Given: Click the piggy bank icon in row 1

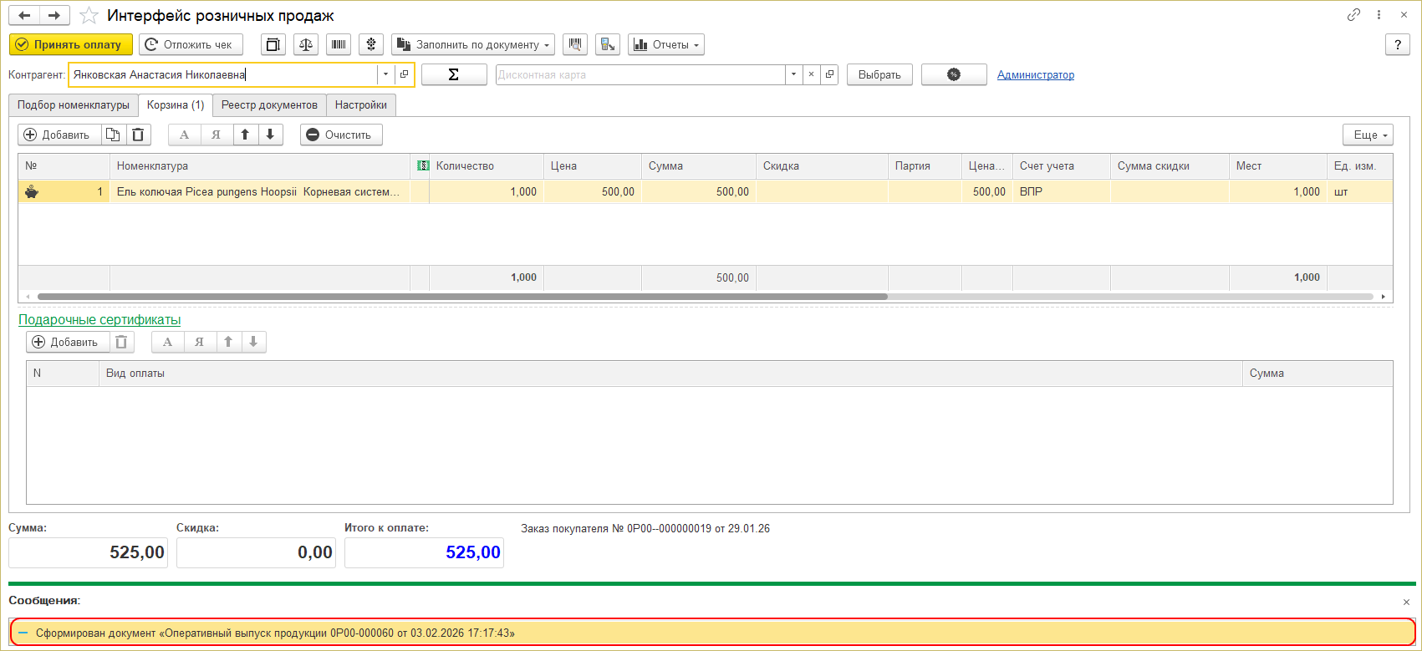Looking at the screenshot, I should (x=32, y=191).
